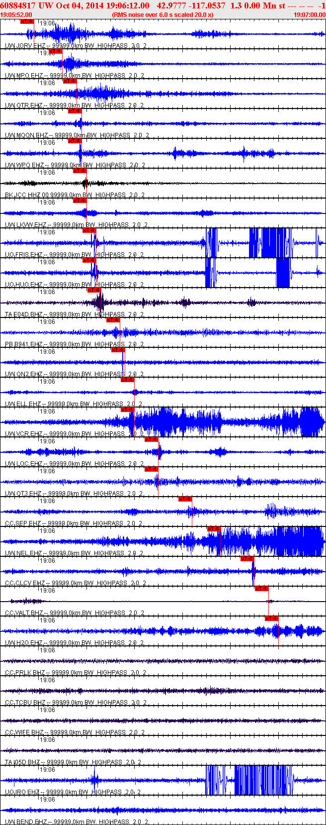Select the UO IRO EHZ station label
Image resolution: width=326 pixels, height=825 pixels.
[73, 792]
